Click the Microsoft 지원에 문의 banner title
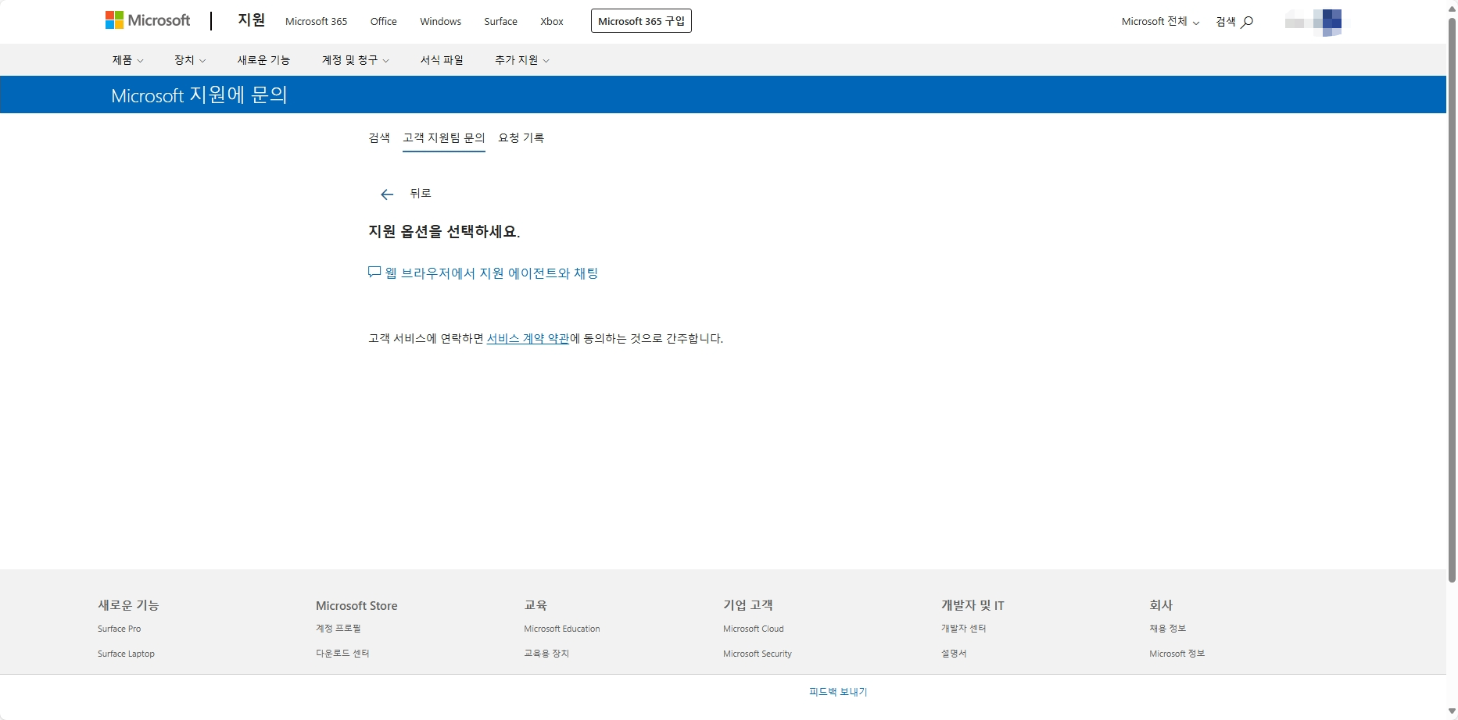Screen dimensions: 1458x720 pyautogui.click(x=199, y=95)
